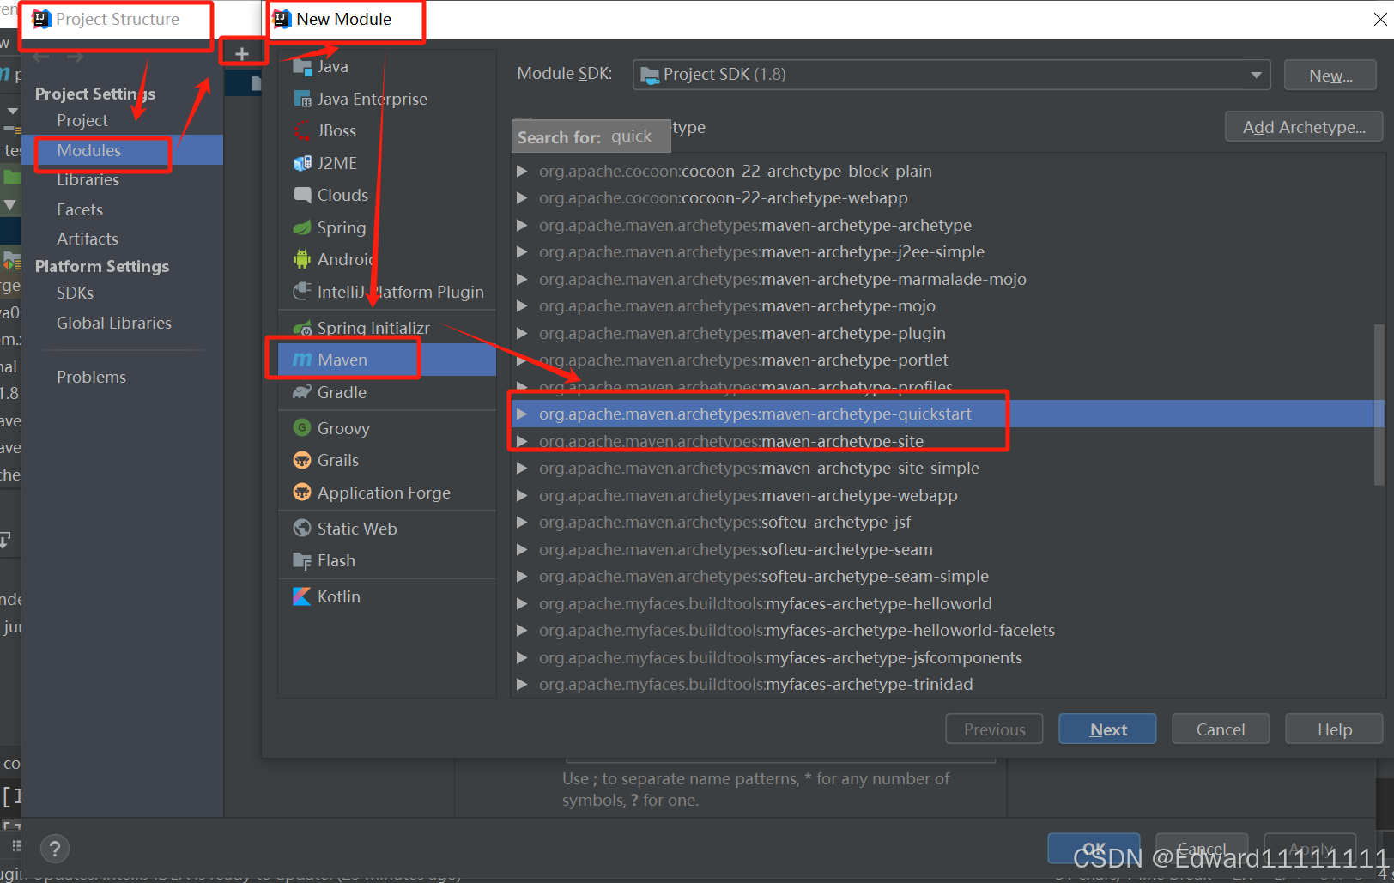
Task: Choose the Spring Initializr icon
Action: pos(302,328)
